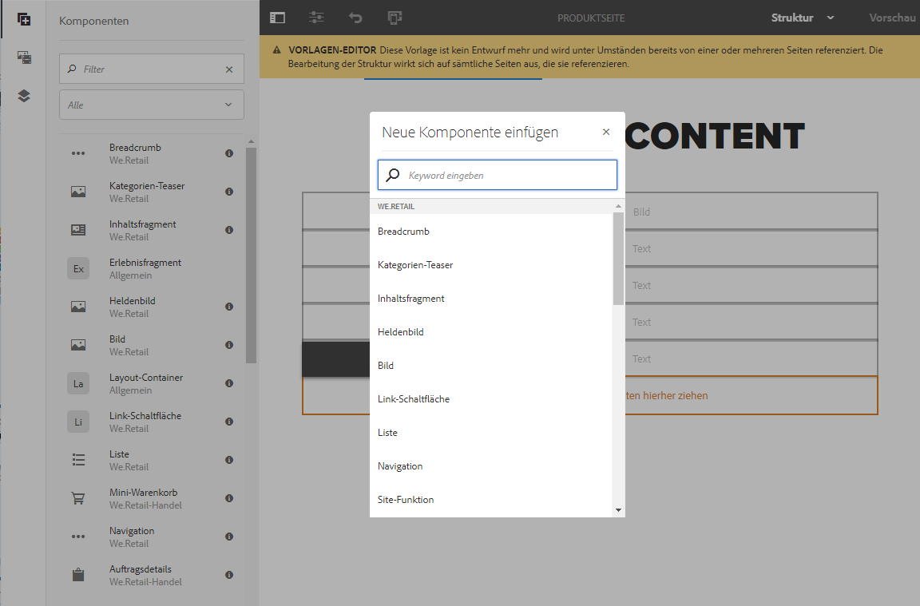Screen dimensions: 920x606
Task: Open the Alle component group dropdown
Action: point(152,105)
